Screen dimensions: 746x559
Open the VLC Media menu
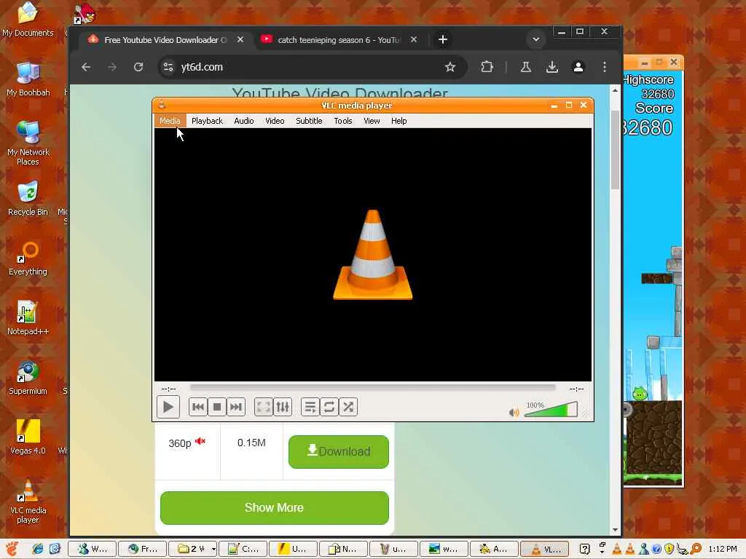tap(170, 121)
